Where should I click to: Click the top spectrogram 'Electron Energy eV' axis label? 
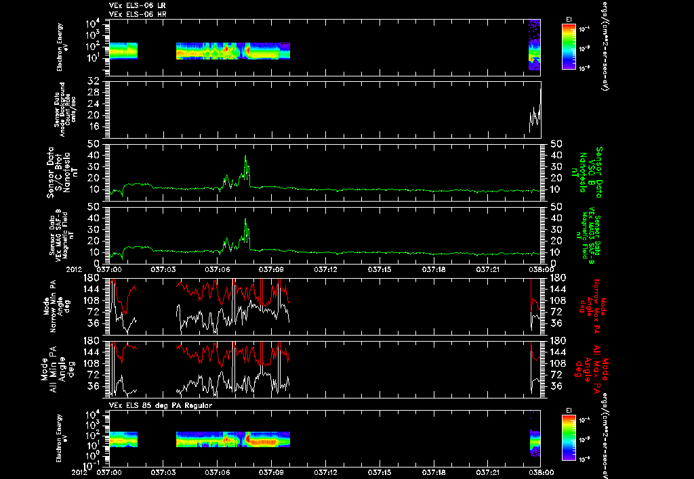pos(62,47)
